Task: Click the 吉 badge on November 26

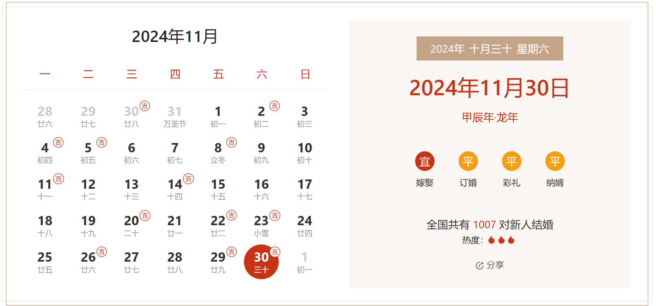Action: tap(102, 252)
